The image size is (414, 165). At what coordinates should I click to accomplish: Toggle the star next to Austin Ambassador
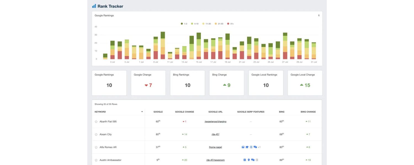click(x=96, y=160)
